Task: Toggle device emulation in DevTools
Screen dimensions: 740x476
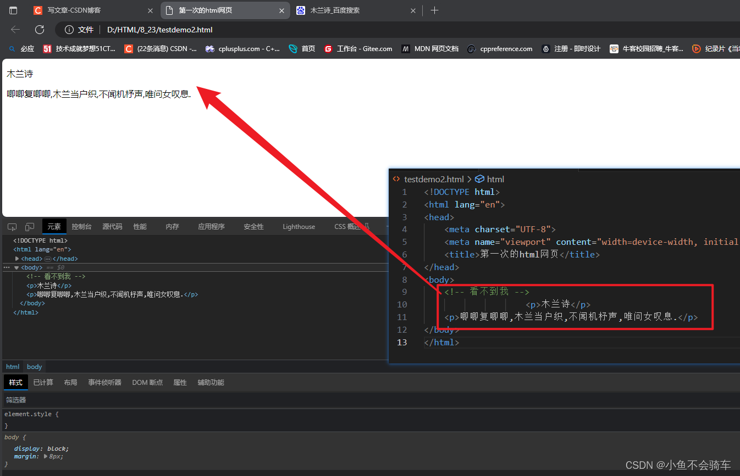Action: 30,227
